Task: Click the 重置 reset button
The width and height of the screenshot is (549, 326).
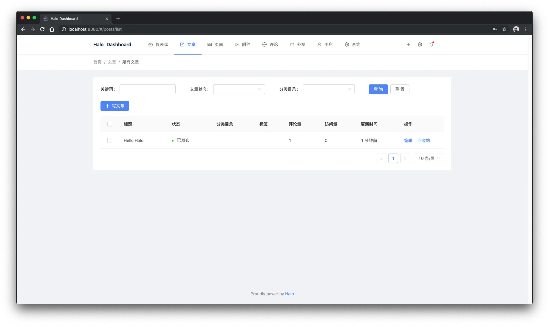Action: 400,89
